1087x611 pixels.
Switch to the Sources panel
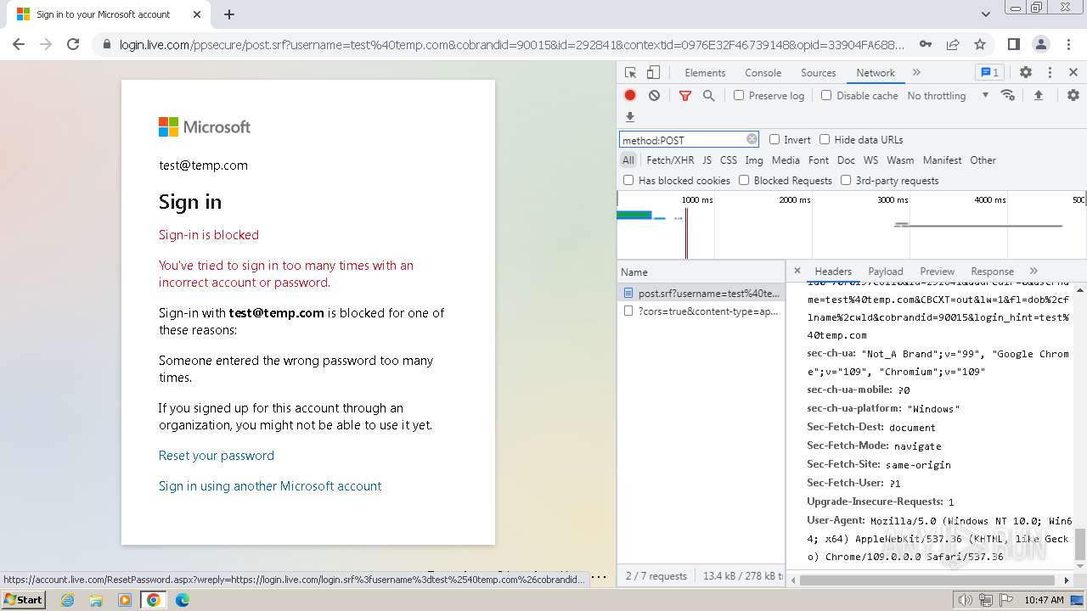(x=819, y=73)
